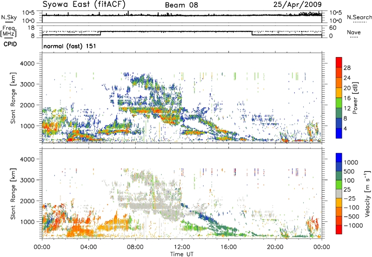Click the '-500' label on the Velocity colorbar
Screen dimensions: 372x257
(x=352, y=216)
